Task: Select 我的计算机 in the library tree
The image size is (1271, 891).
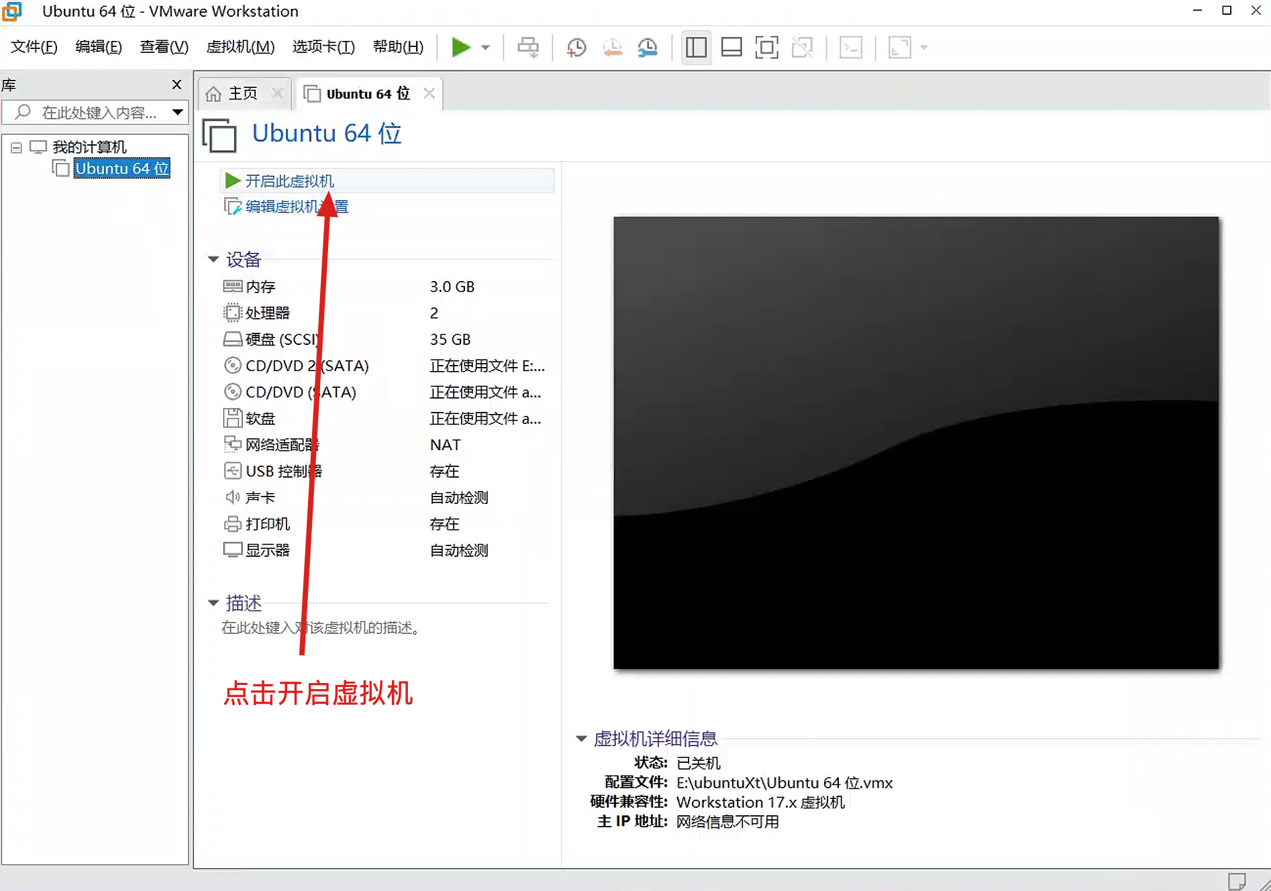Action: [x=89, y=147]
